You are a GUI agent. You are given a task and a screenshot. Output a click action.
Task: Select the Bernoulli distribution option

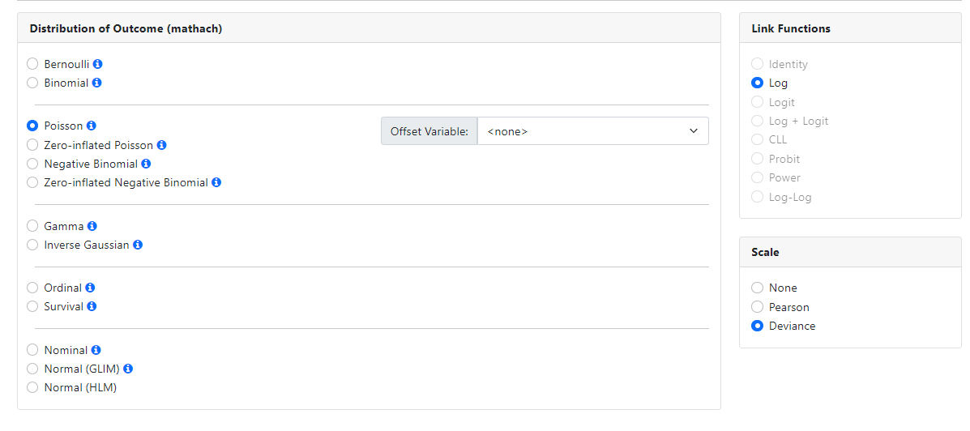(x=32, y=64)
